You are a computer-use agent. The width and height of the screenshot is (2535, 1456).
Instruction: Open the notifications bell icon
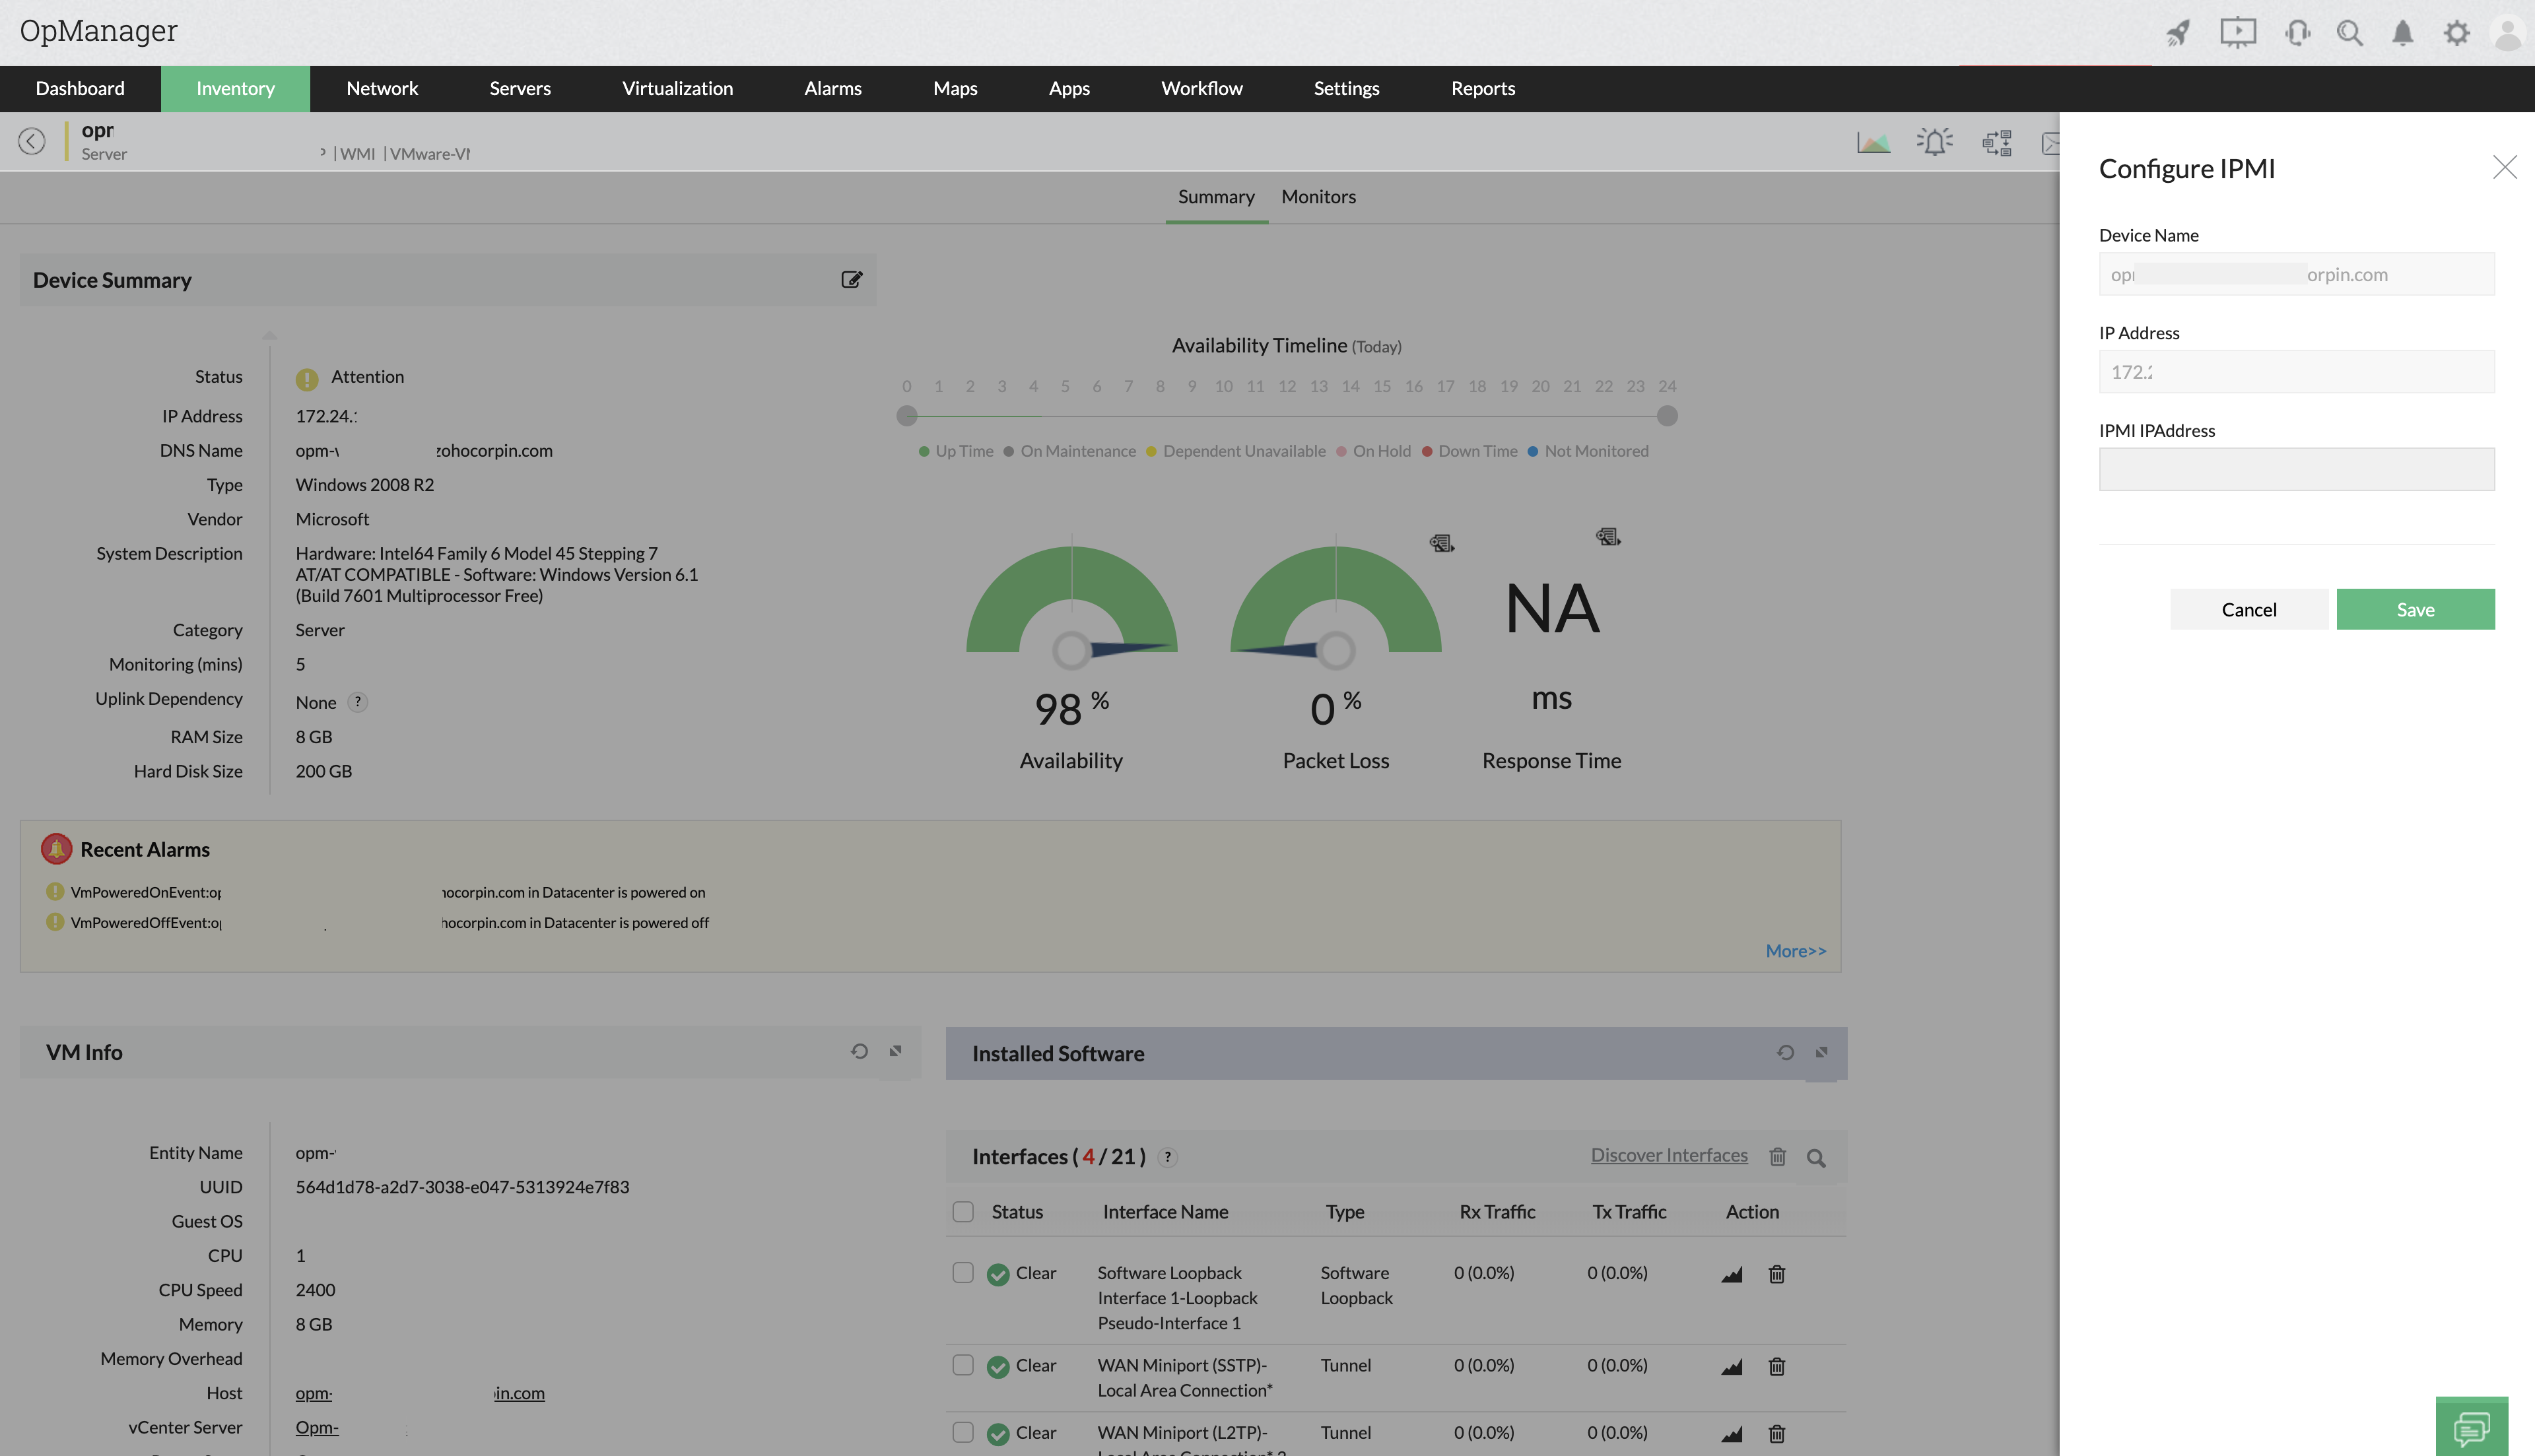point(2402,33)
